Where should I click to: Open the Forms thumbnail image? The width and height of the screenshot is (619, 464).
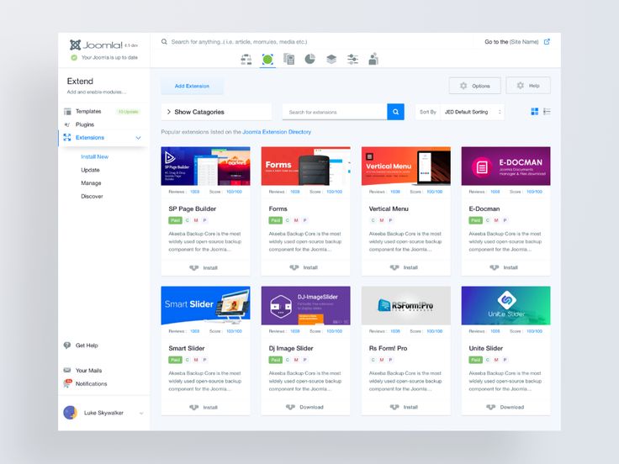305,166
